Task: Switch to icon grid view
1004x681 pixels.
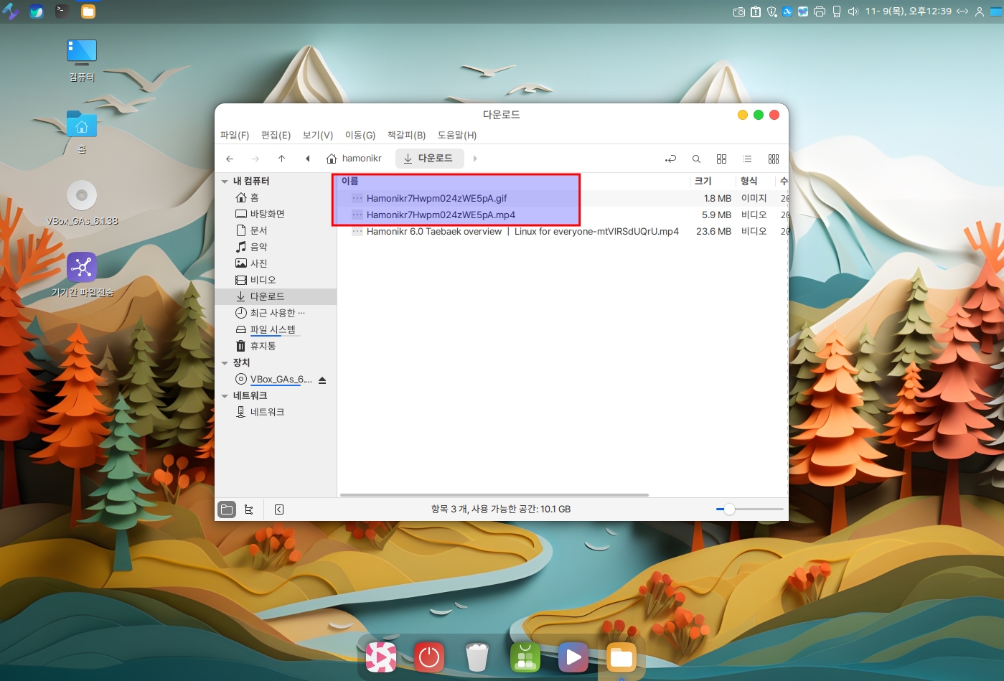Action: tap(721, 159)
